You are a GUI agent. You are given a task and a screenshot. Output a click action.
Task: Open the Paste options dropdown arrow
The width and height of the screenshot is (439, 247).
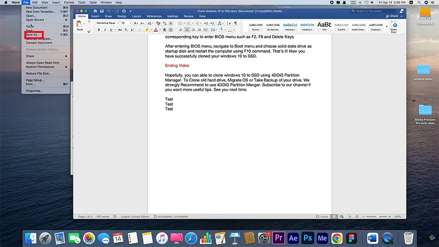[x=84, y=24]
